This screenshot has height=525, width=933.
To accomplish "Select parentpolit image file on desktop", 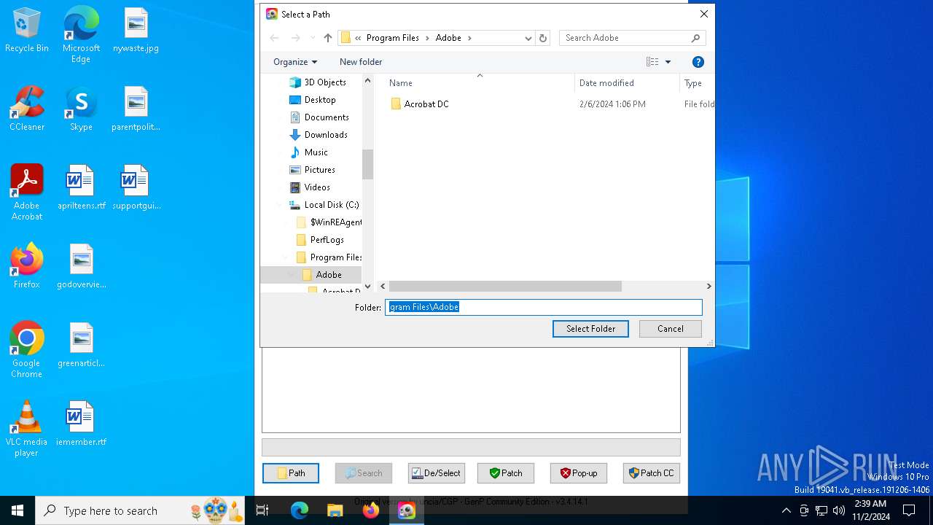I will (136, 109).
